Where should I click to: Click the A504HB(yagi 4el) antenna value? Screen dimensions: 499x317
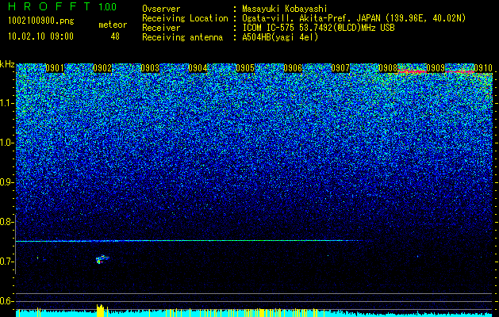(280, 37)
